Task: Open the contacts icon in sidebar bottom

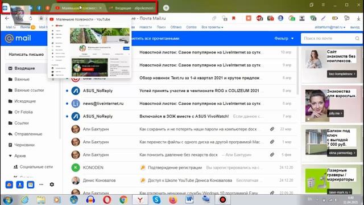Action: pyautogui.click(x=20, y=184)
